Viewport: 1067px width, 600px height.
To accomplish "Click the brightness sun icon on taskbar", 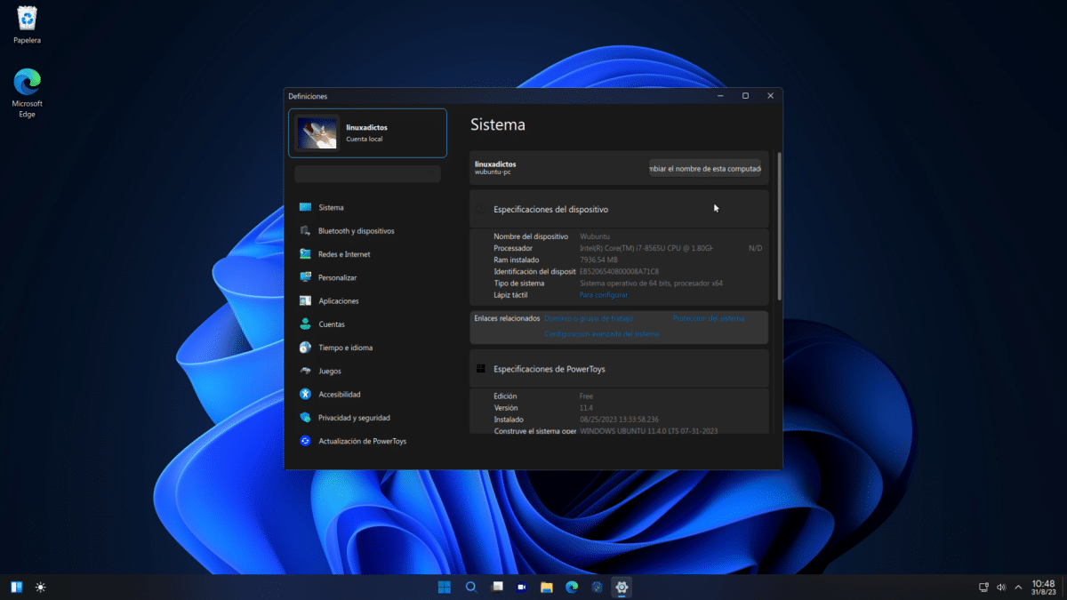I will pyautogui.click(x=40, y=588).
